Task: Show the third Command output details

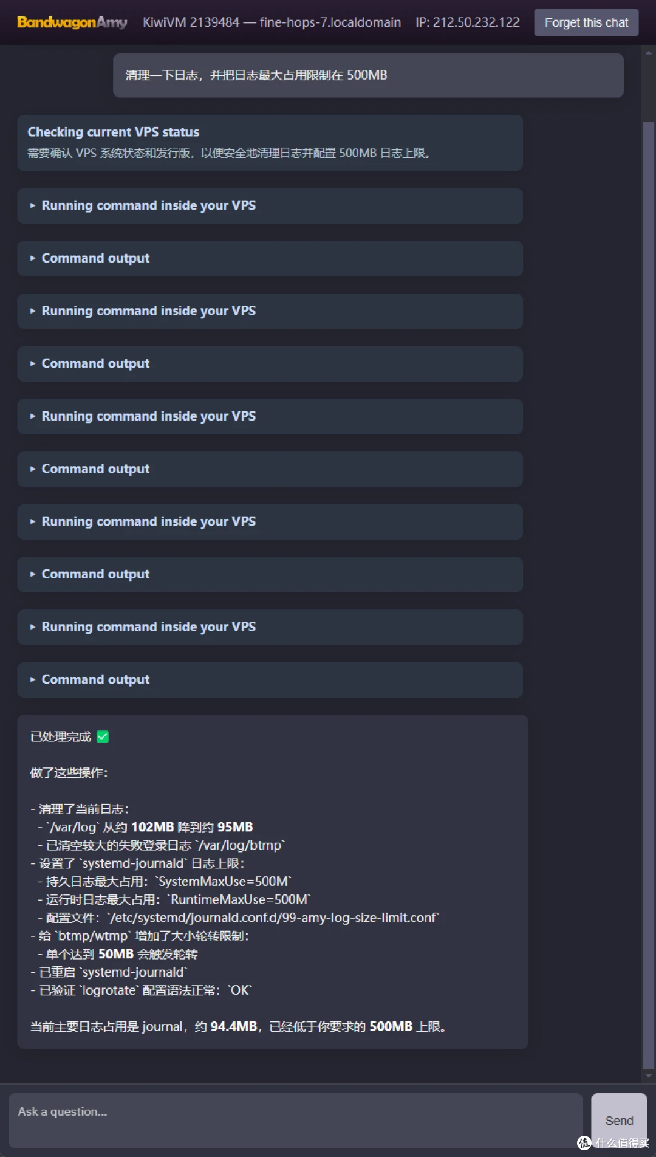Action: [x=270, y=469]
